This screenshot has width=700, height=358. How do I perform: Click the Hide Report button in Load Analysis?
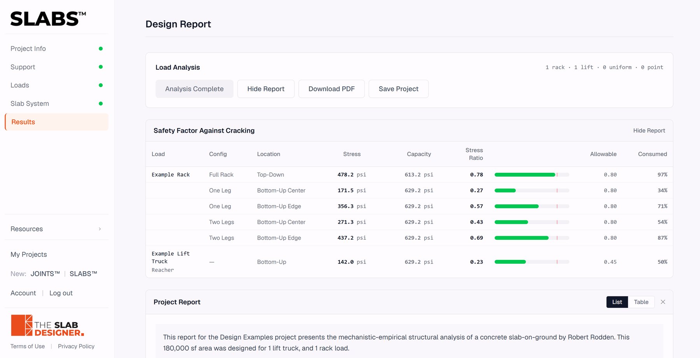click(266, 89)
